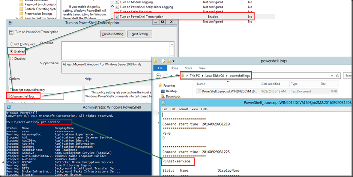This screenshot has height=177, width=353.
Task: Click the Explorer back arrow button
Action: [x=159, y=76]
